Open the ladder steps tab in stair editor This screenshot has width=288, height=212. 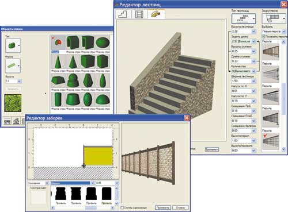(x=139, y=14)
